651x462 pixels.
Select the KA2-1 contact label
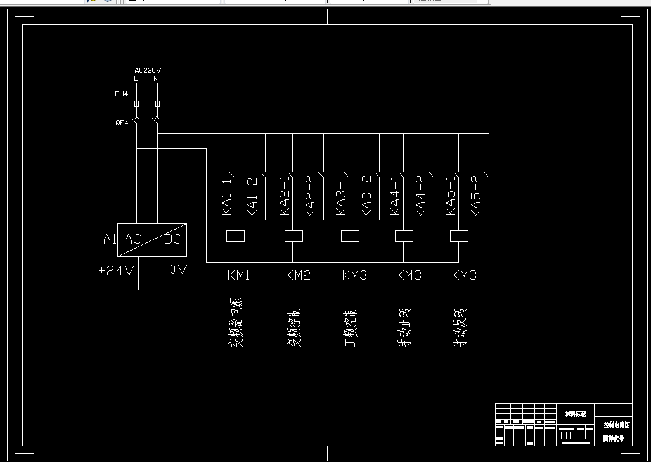(285, 196)
